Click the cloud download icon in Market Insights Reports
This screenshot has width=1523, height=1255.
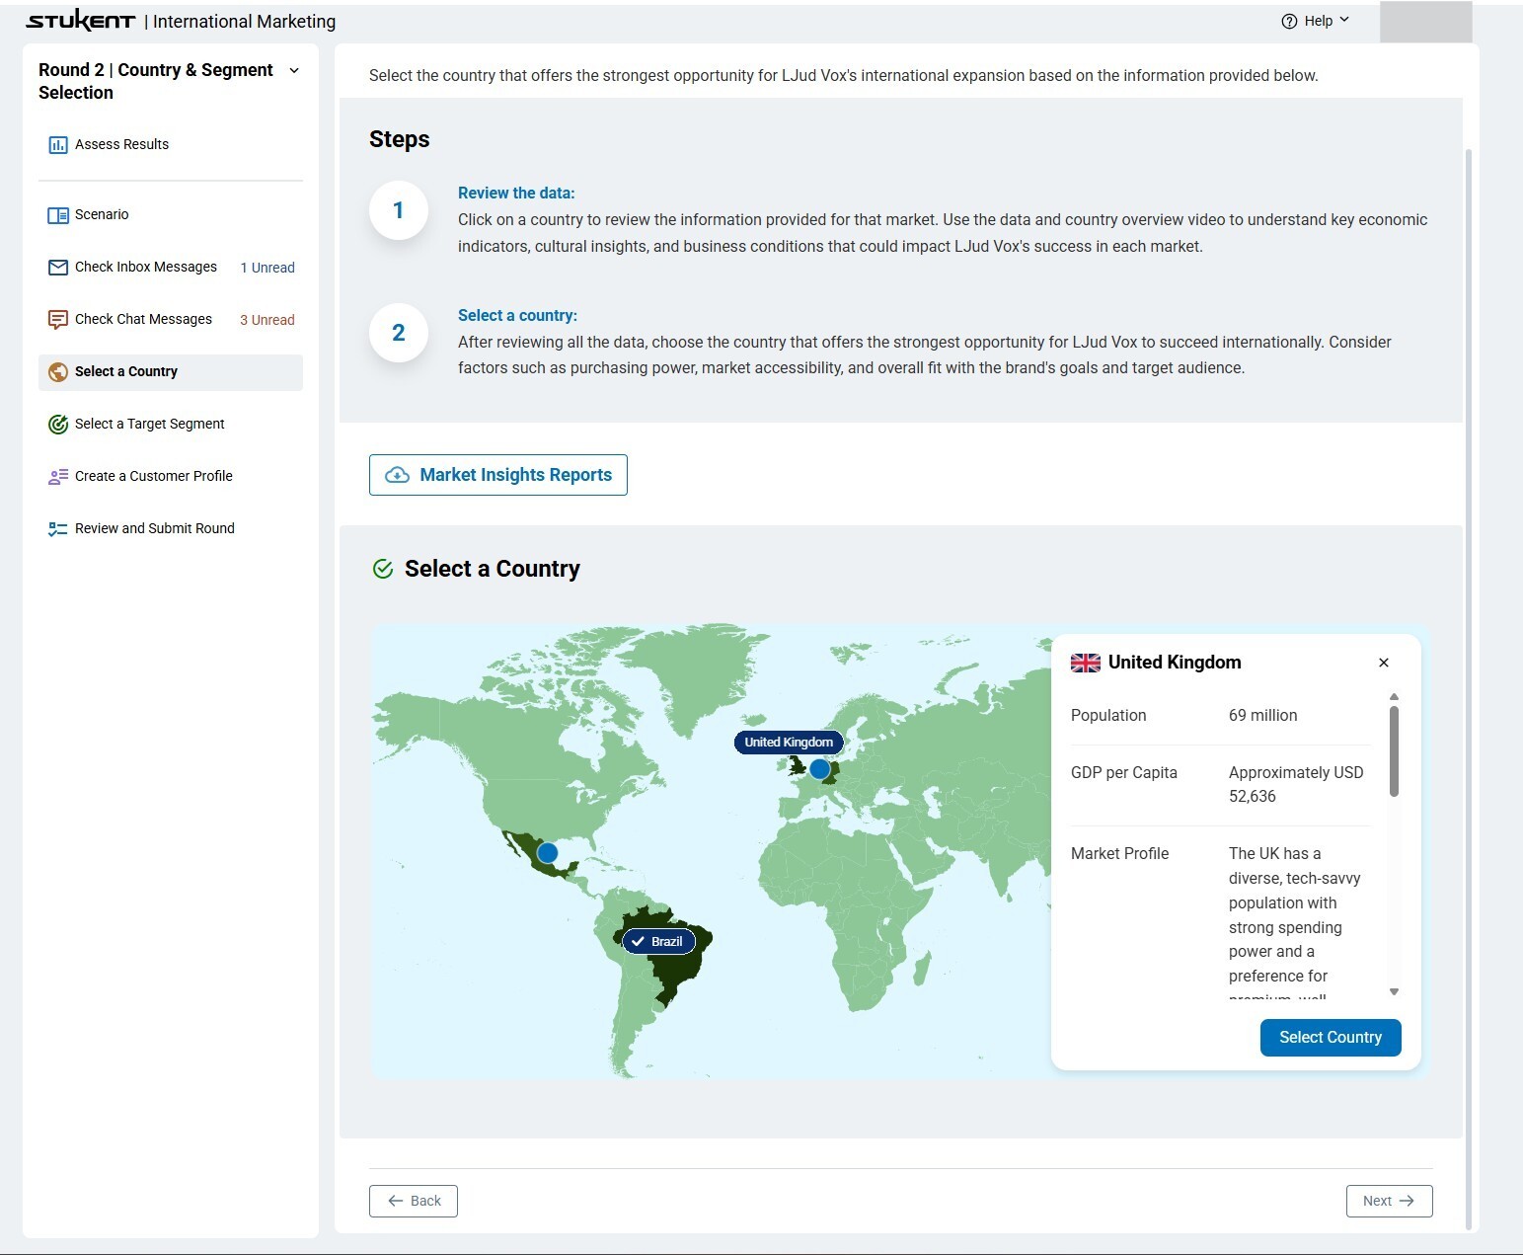click(x=397, y=475)
